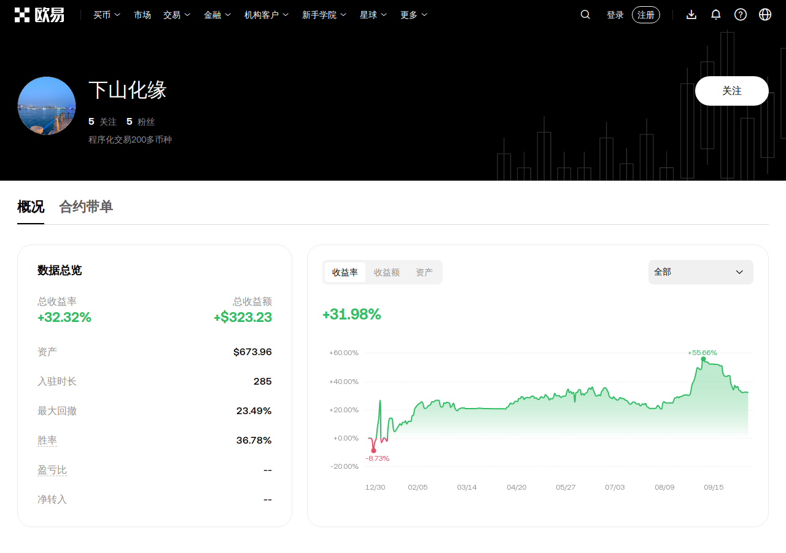Switch chart to 资产

(424, 272)
